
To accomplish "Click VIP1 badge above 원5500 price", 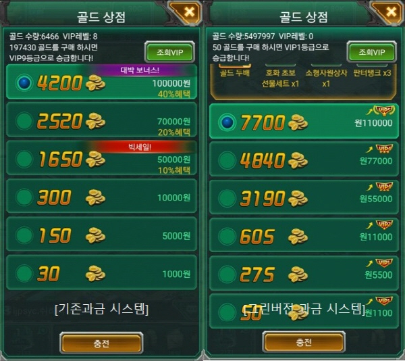I will pos(385,262).
